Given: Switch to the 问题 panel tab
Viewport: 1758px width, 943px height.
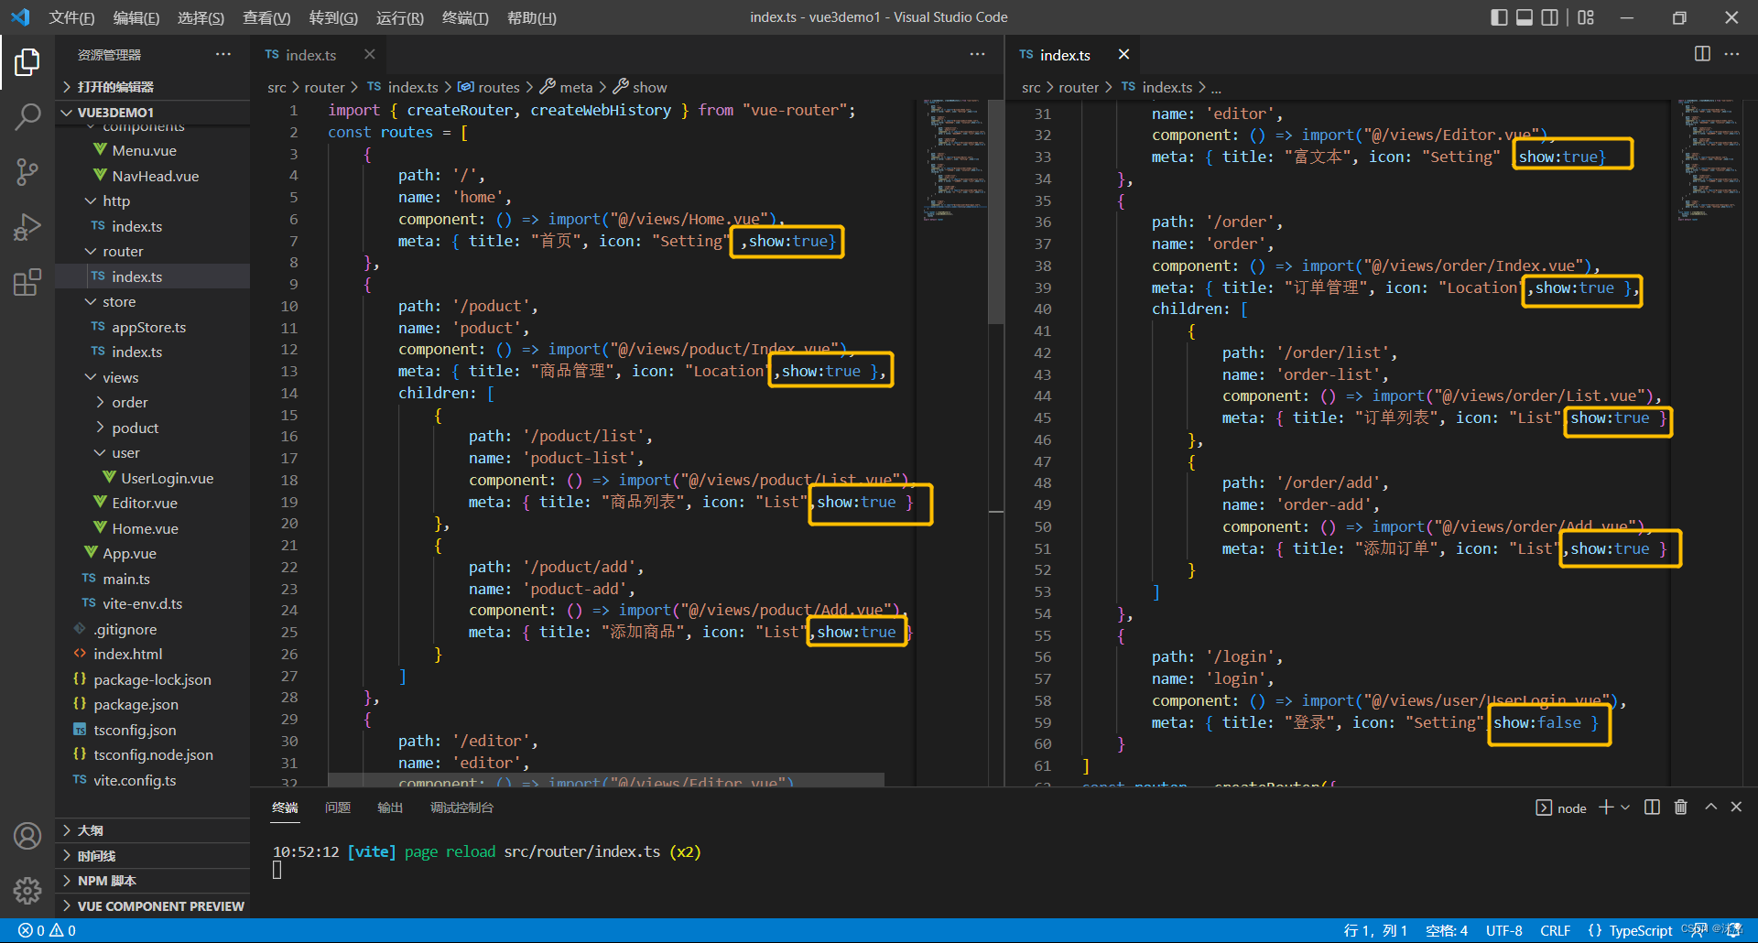Looking at the screenshot, I should (338, 808).
